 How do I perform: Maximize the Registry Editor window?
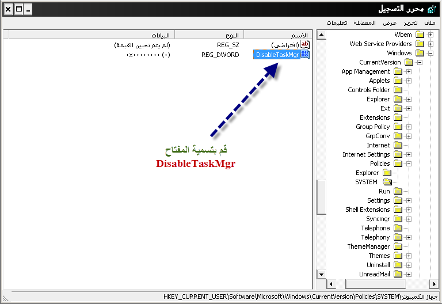19,9
